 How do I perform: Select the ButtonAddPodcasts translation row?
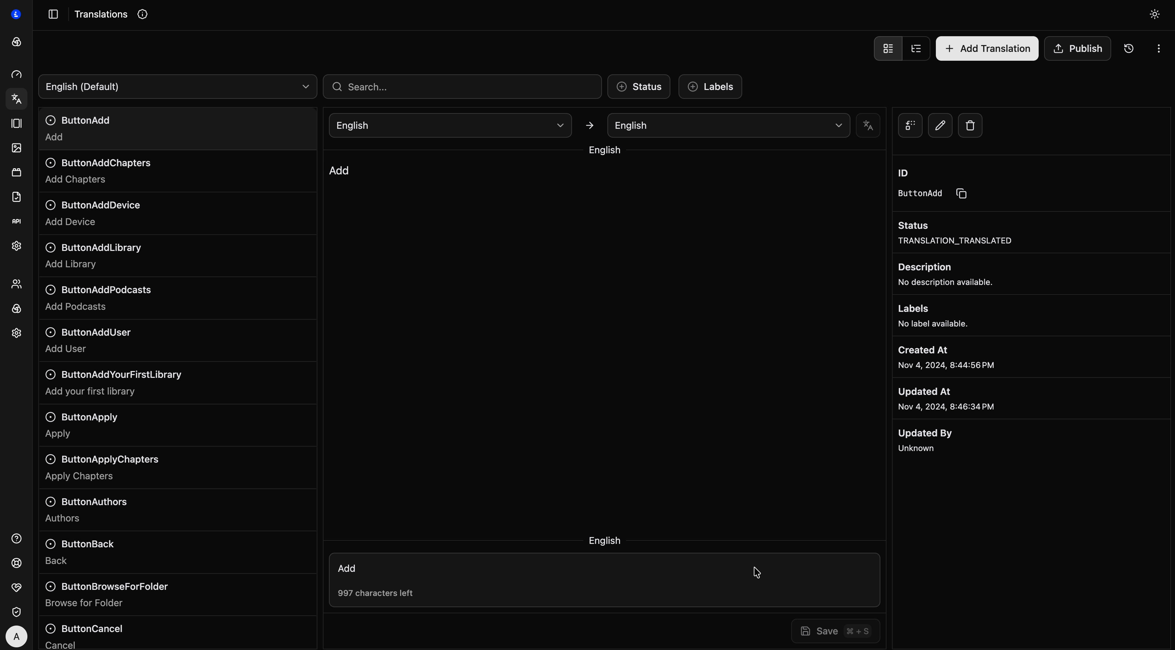click(x=177, y=298)
